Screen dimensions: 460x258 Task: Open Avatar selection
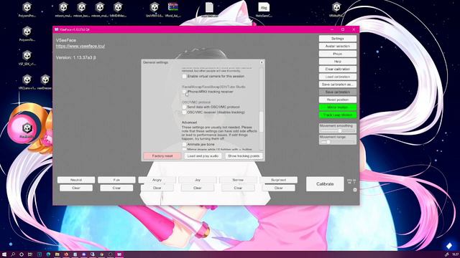(338, 46)
